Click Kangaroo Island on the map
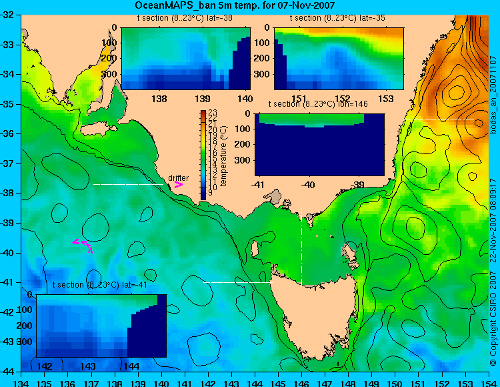The height and width of the screenshot is (387, 500). 98,130
